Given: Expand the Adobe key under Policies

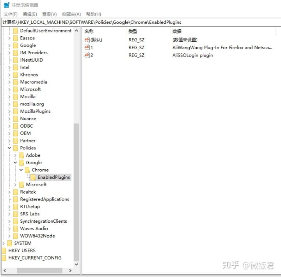Looking at the screenshot, I should [x=15, y=155].
